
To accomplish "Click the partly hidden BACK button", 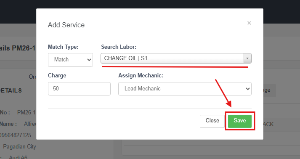I will [268, 124].
